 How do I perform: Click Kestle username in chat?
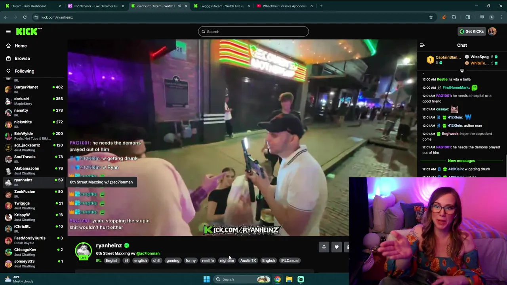click(442, 80)
